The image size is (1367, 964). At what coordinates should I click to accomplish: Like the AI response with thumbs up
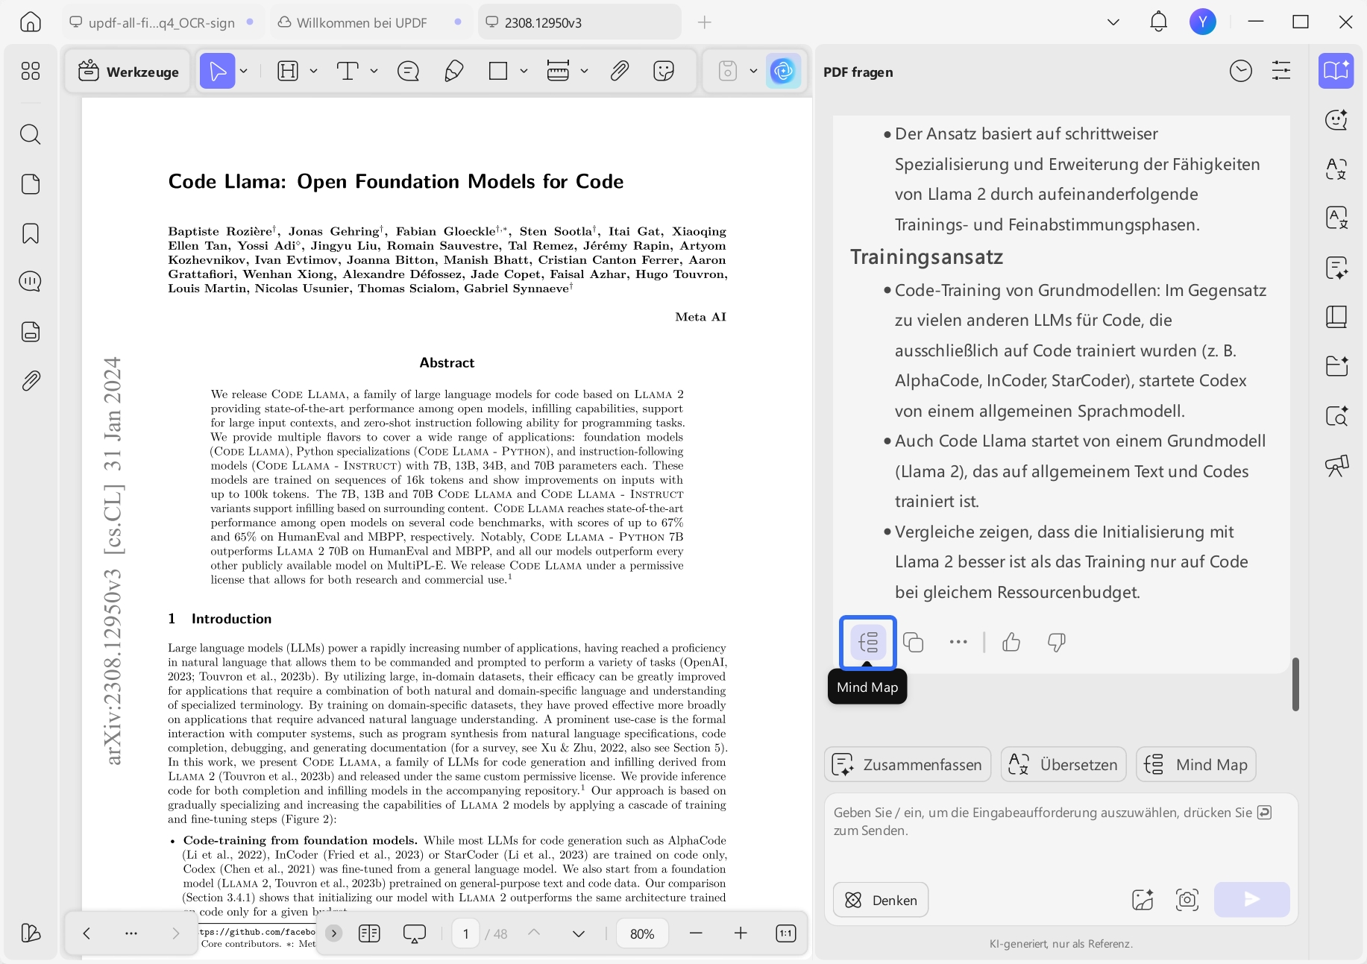[x=1011, y=642]
